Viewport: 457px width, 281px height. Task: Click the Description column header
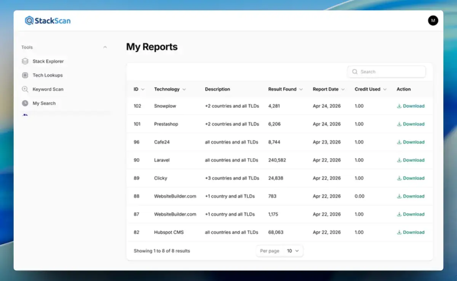pos(217,89)
